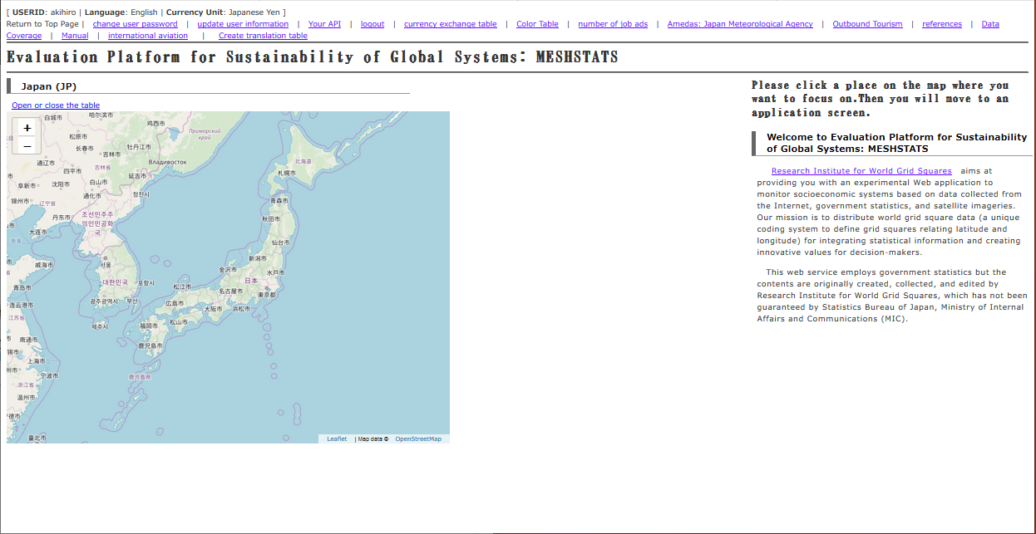
Task: View number of job ads
Action: [x=613, y=24]
